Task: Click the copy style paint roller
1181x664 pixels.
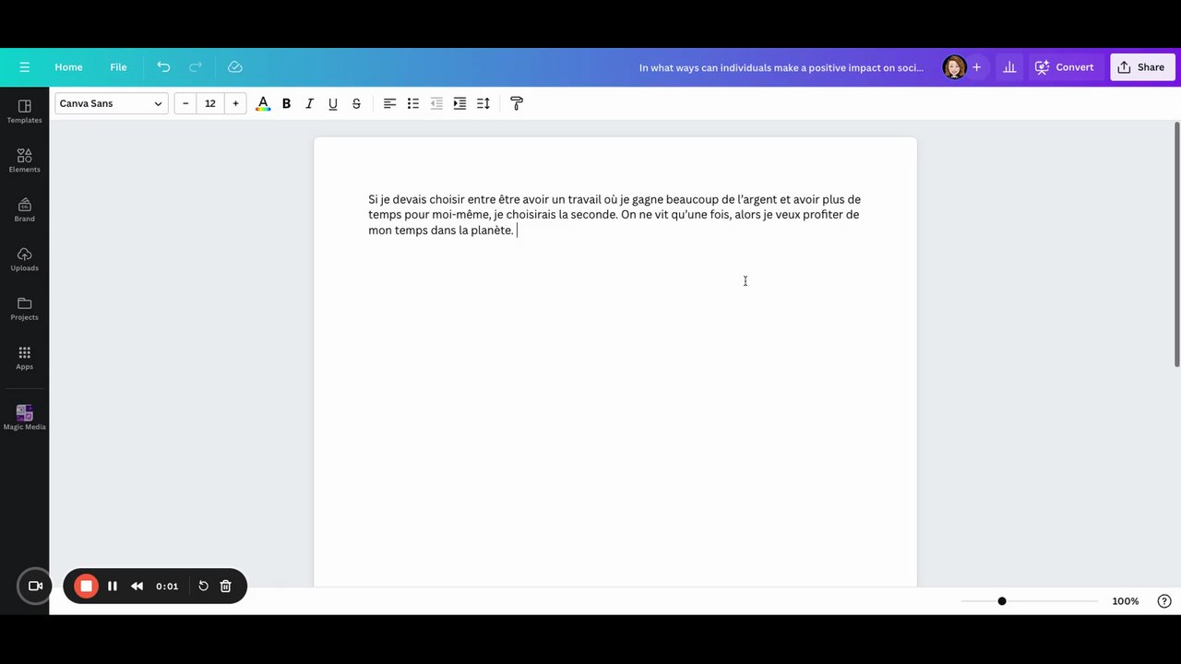Action: point(517,103)
